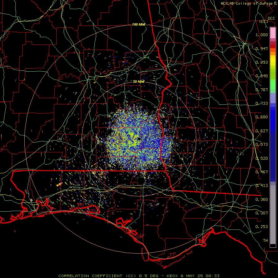Select the 1.000 value on the color scale
This screenshot has width=278, height=278.
point(262,35)
